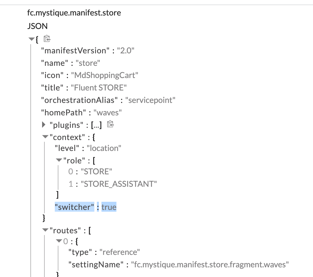Select the "location" level value
This screenshot has width=313, height=277.
coord(104,148)
